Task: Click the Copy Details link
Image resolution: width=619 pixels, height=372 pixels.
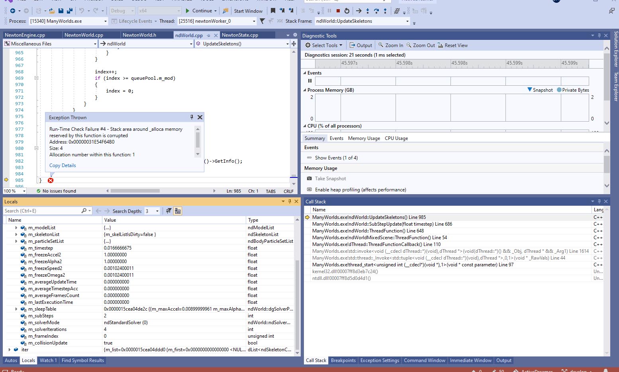Action: click(x=63, y=165)
